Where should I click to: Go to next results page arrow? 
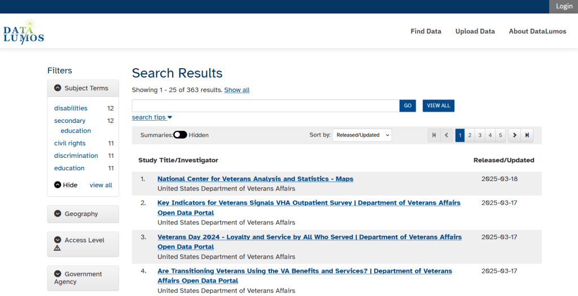(x=514, y=135)
